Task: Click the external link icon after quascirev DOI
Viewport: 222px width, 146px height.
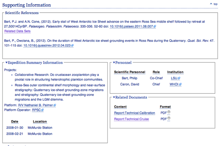Action: [x=72, y=45]
